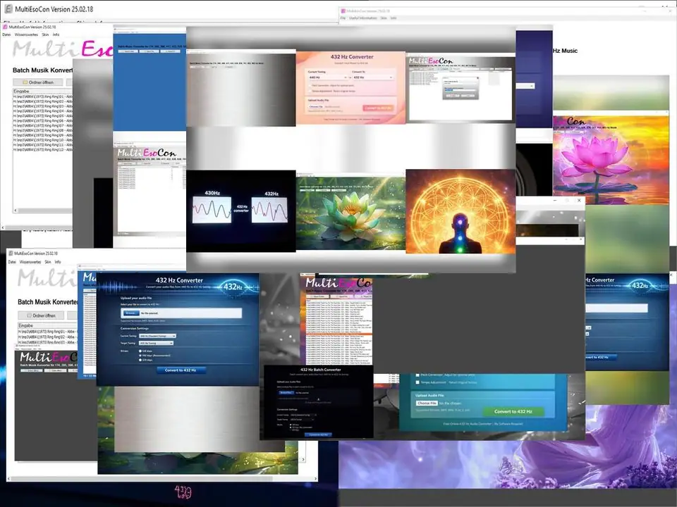
Task: Click the MultiEsoCon app icon in the title bar
Action: click(7, 9)
